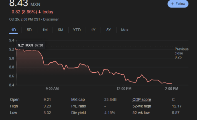Click the 8.43 MXN price heading
197x120 pixels.
coord(25,3)
